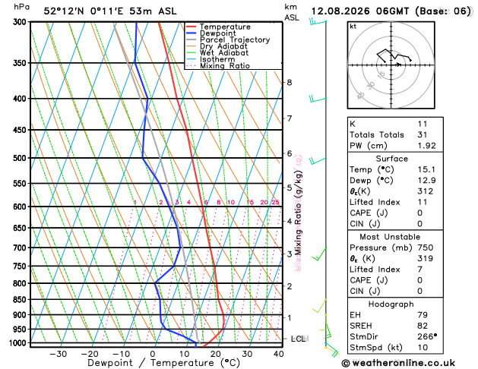Click the wind barb at 300 hPa
This screenshot has height=369, width=478.
pyautogui.click(x=318, y=22)
